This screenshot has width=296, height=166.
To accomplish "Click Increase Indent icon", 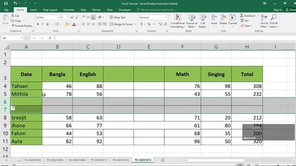I will click(105, 24).
